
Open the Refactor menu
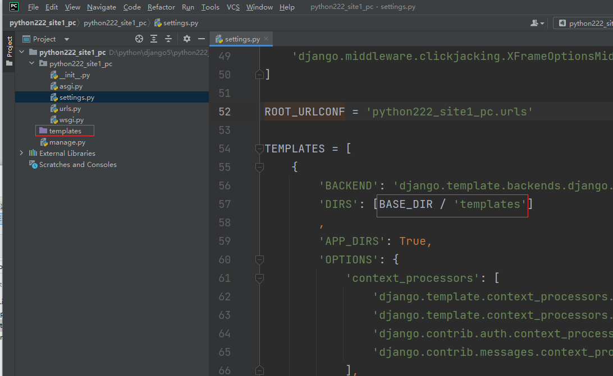point(161,7)
